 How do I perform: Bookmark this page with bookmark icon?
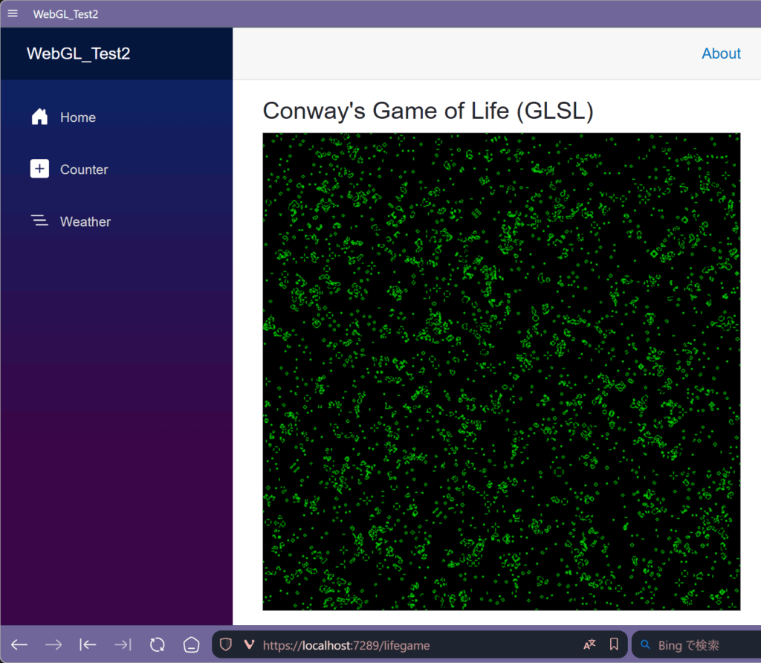point(614,644)
